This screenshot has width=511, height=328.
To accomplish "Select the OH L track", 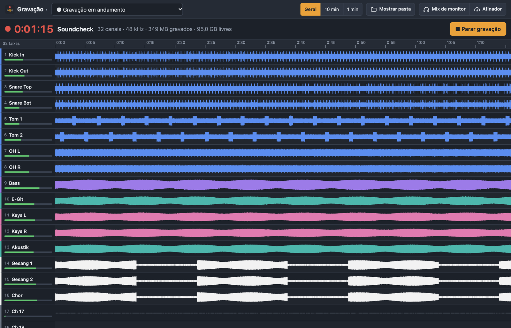I will (x=27, y=153).
